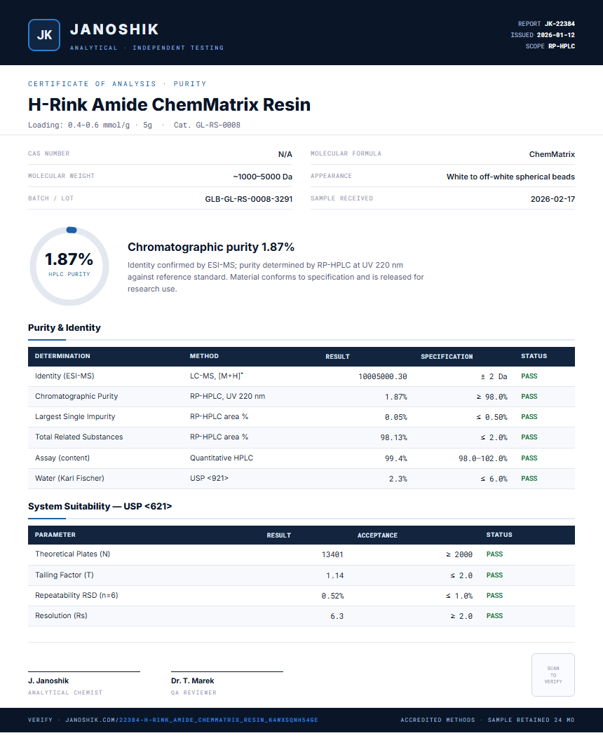Click molecular formula value ChemMatrix
603x752 pixels.
pyautogui.click(x=552, y=154)
